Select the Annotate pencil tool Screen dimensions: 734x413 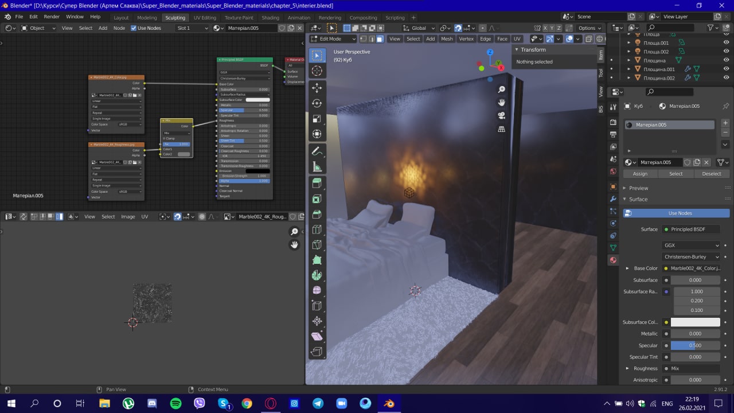317,151
